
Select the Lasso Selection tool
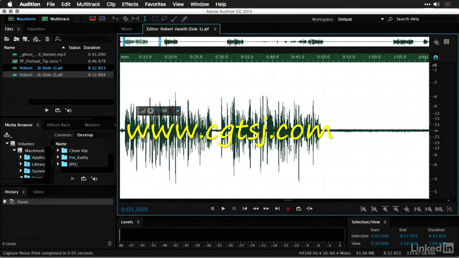[x=164, y=19]
